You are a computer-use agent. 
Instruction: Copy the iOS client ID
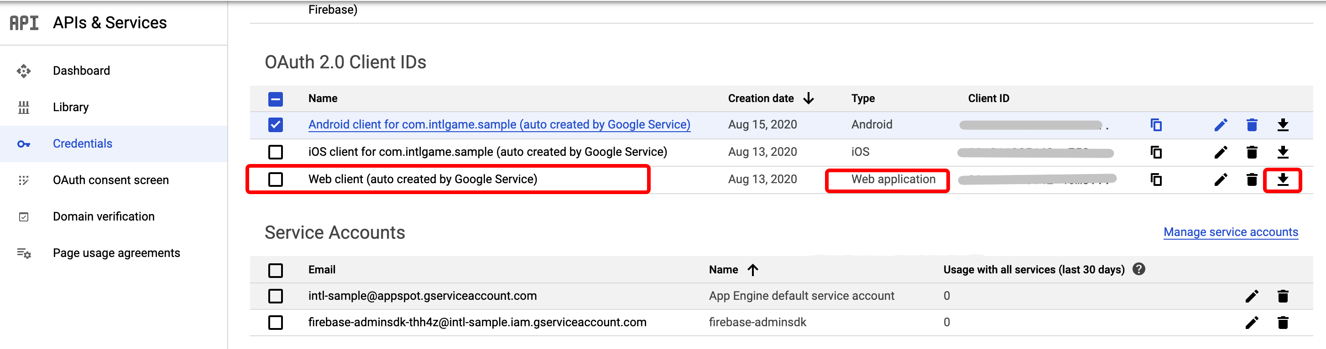[1156, 152]
